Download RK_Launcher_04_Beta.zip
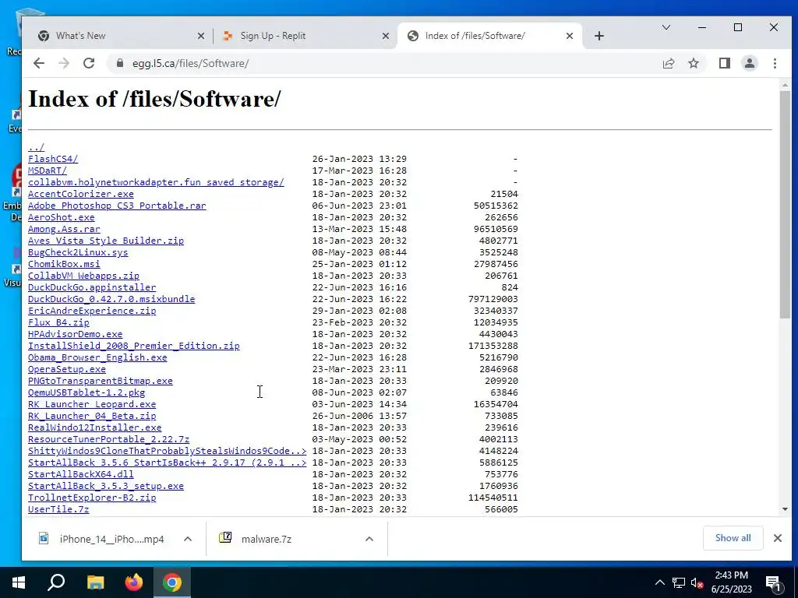Screen dimensions: 798x598 click(x=92, y=417)
